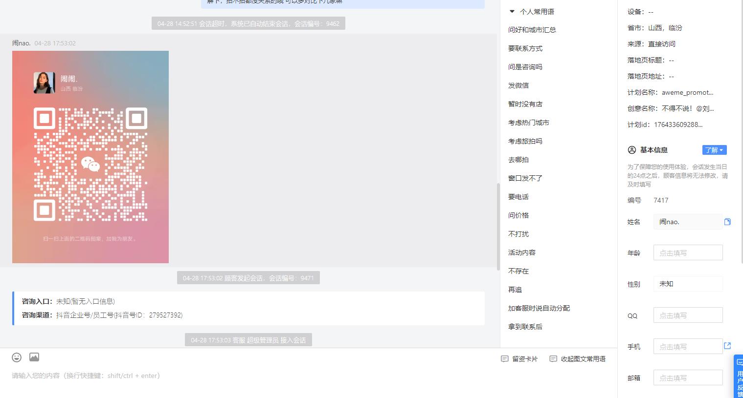Image resolution: width=743 pixels, height=398 pixels.
Task: Click the 姓名 field showing 闹nao.
Action: tap(688, 222)
